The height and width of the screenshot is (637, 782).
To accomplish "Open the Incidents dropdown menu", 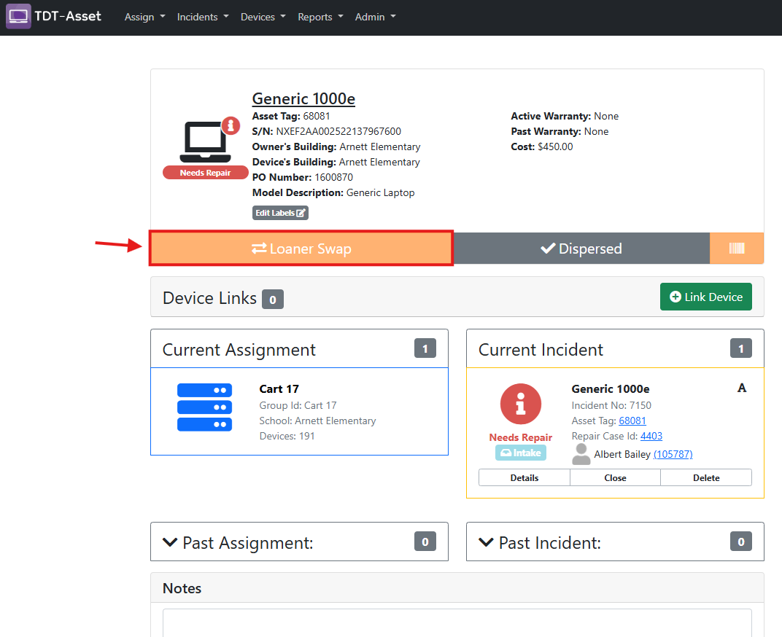I will (x=203, y=17).
